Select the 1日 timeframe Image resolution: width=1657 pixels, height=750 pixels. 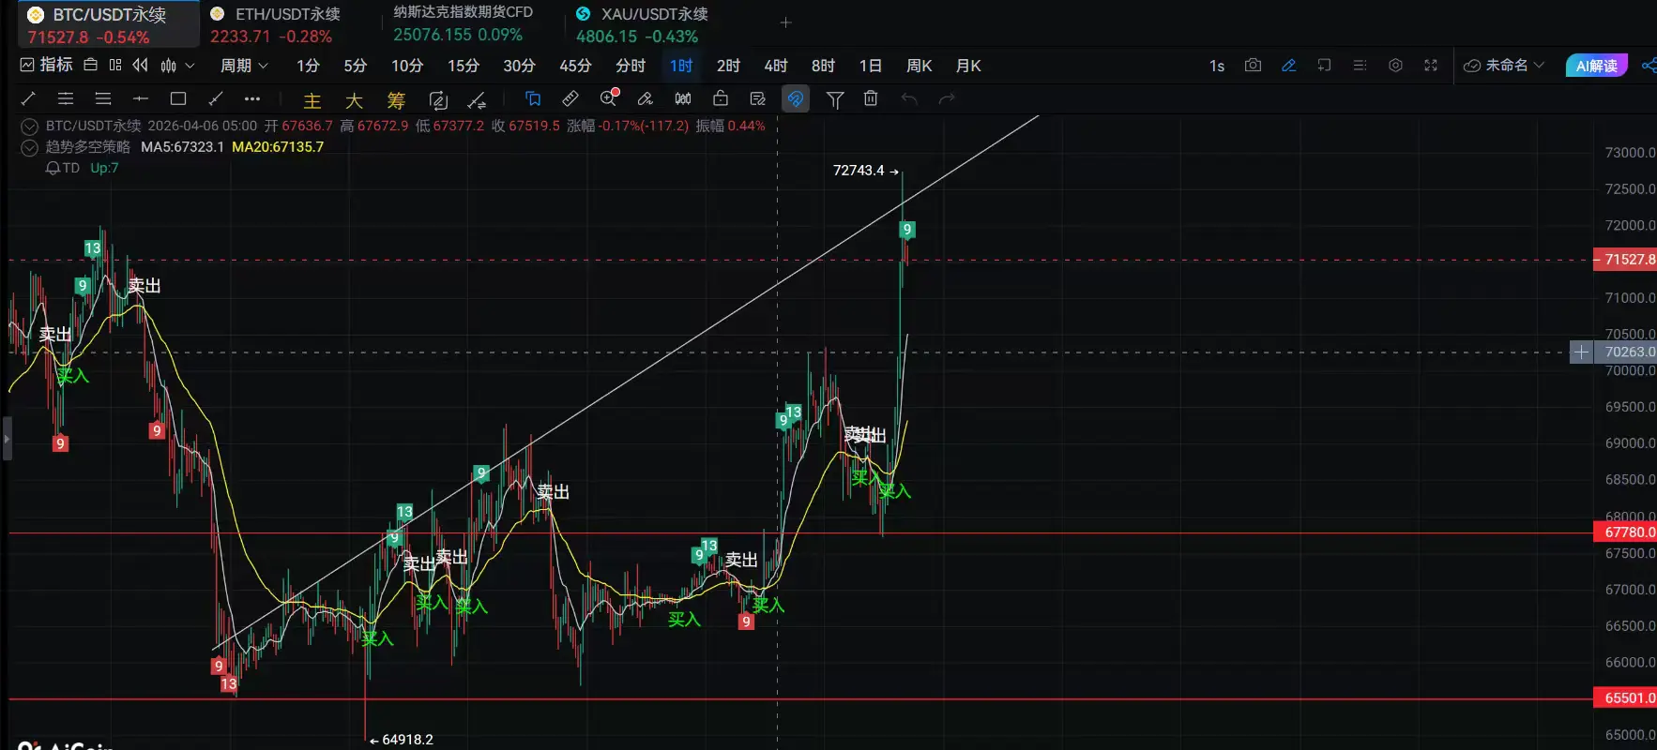[870, 66]
